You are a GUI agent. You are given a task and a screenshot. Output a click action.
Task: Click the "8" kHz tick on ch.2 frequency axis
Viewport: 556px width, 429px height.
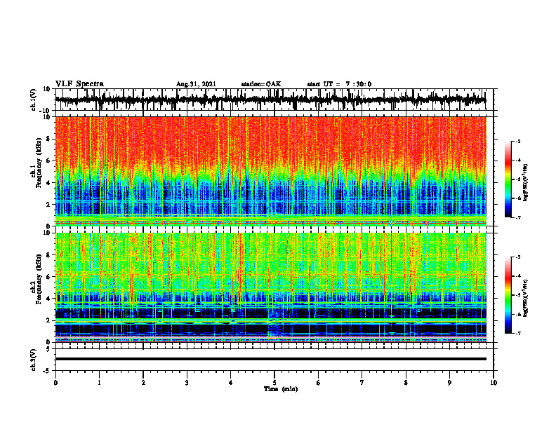49,255
